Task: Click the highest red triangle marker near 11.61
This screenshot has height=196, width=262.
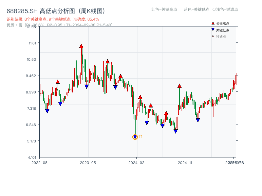Action: 81,46
